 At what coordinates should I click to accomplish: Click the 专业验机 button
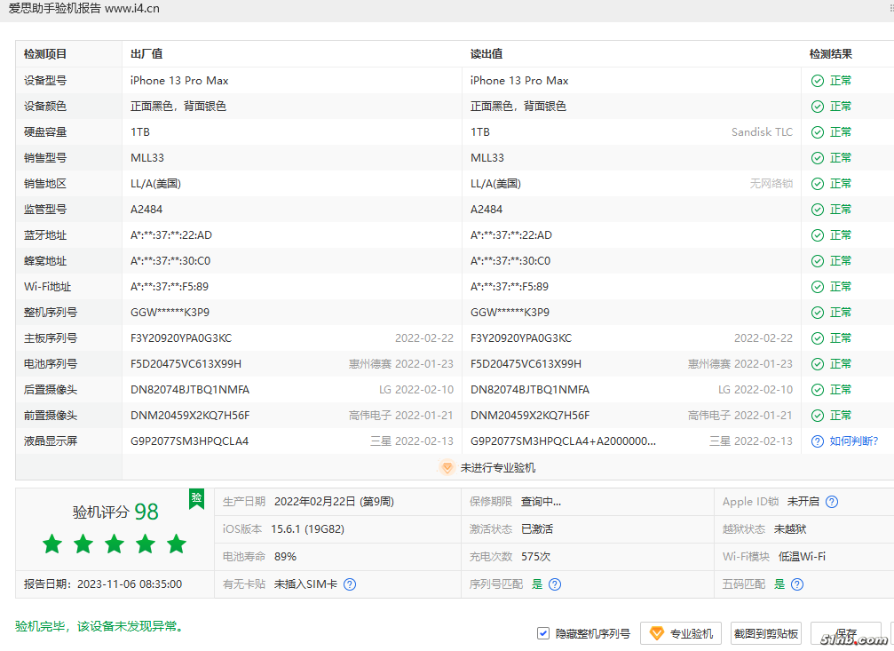[x=682, y=633]
